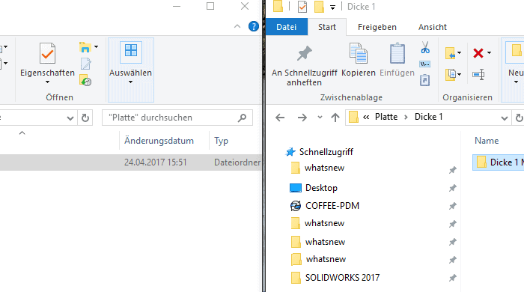The width and height of the screenshot is (524, 292).
Task: Expand the address bar history dropdown for Dicke 1
Action: pyautogui.click(x=505, y=118)
